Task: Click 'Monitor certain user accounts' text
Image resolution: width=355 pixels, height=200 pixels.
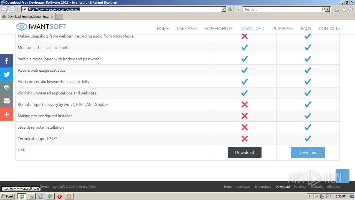Action: coord(44,47)
